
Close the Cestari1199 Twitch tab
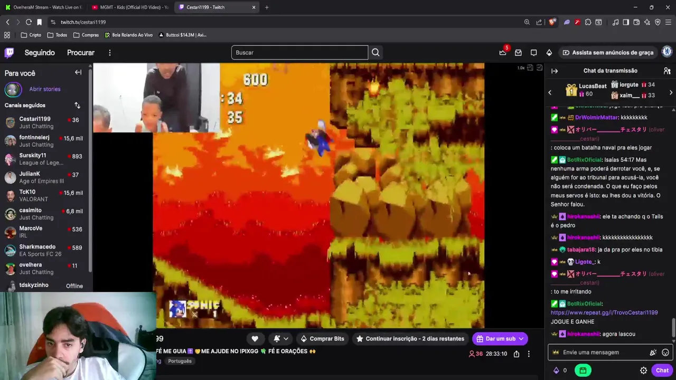pyautogui.click(x=254, y=7)
